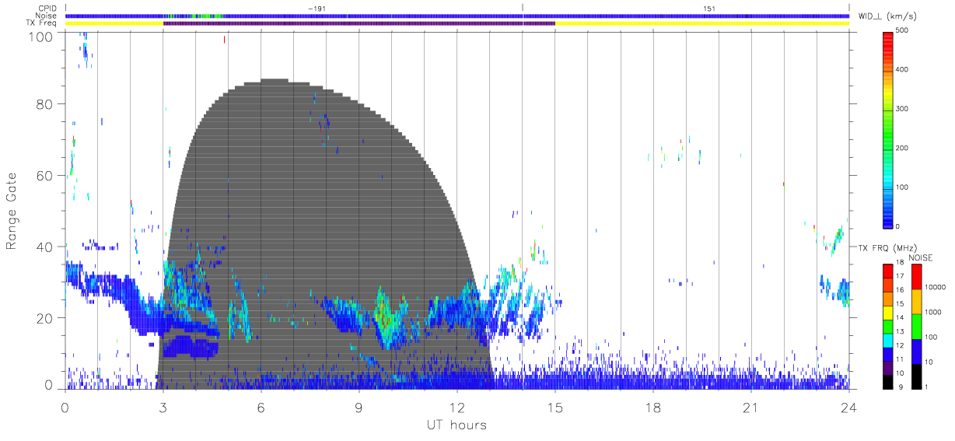Click the blue Noise strip above the plot
Screen dimensions: 955x441
click(457, 16)
